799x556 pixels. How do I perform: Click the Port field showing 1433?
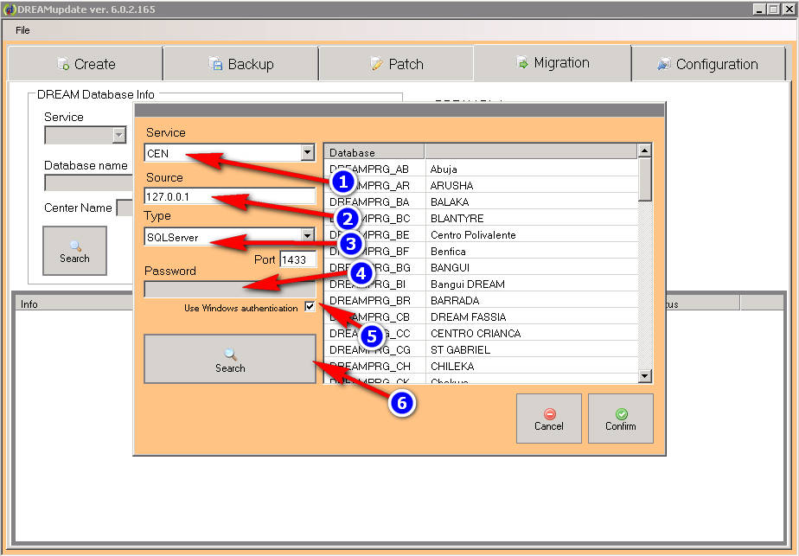pyautogui.click(x=298, y=259)
